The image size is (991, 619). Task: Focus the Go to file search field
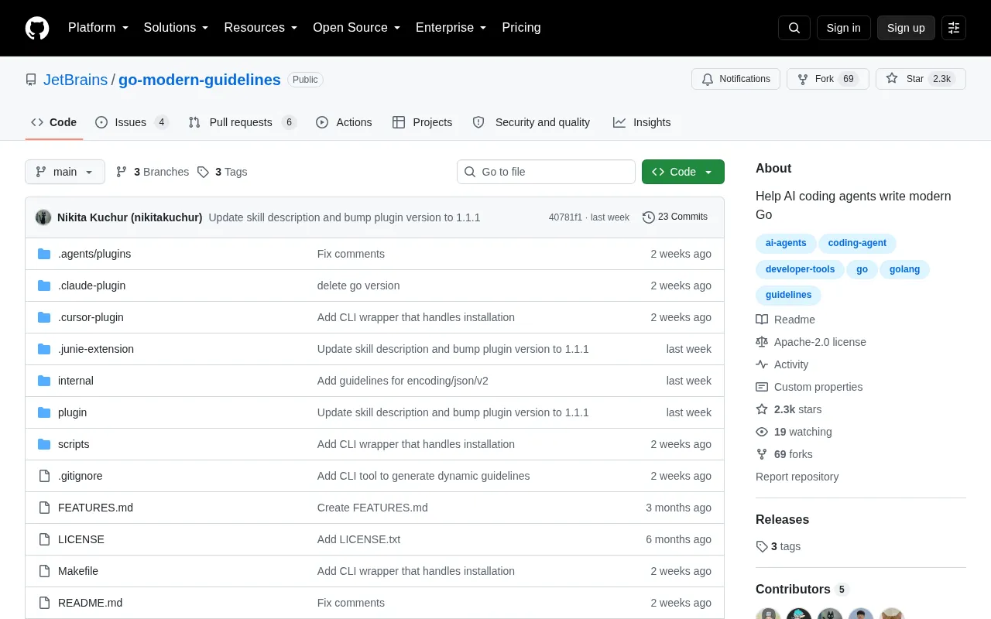(546, 172)
